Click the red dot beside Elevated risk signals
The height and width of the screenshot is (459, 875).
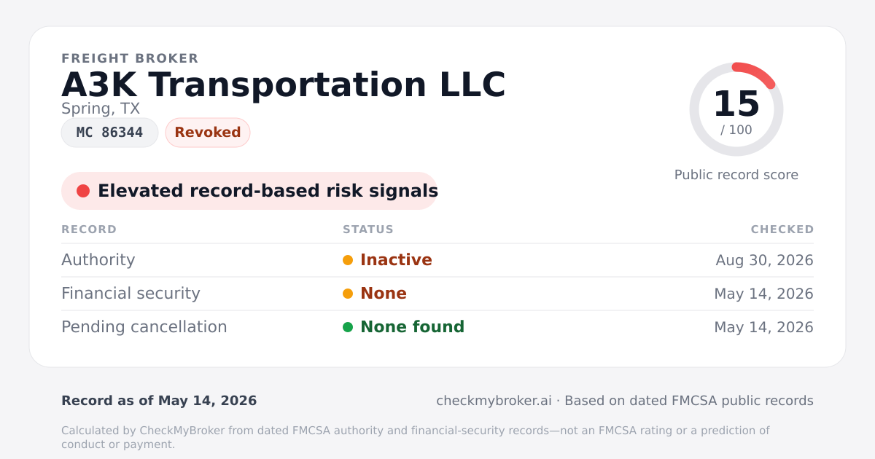coord(83,191)
